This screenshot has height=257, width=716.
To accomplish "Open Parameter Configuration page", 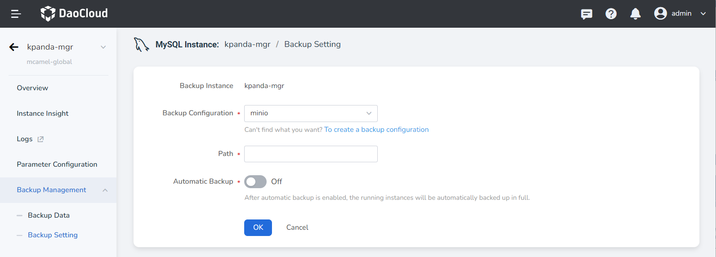I will coord(57,164).
